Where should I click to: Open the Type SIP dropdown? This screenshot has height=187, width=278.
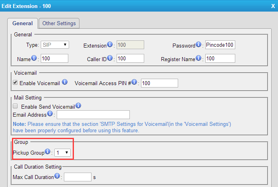pyautogui.click(x=55, y=45)
